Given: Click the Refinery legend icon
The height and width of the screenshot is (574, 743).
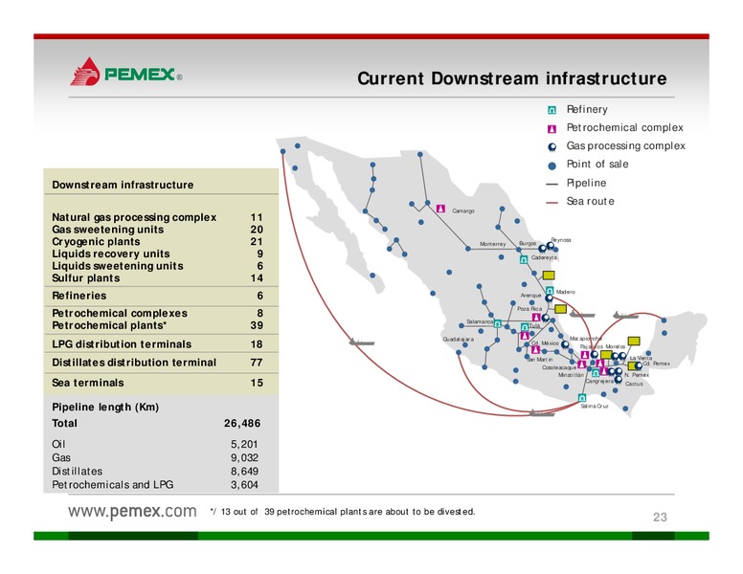Looking at the screenshot, I should pos(552,110).
